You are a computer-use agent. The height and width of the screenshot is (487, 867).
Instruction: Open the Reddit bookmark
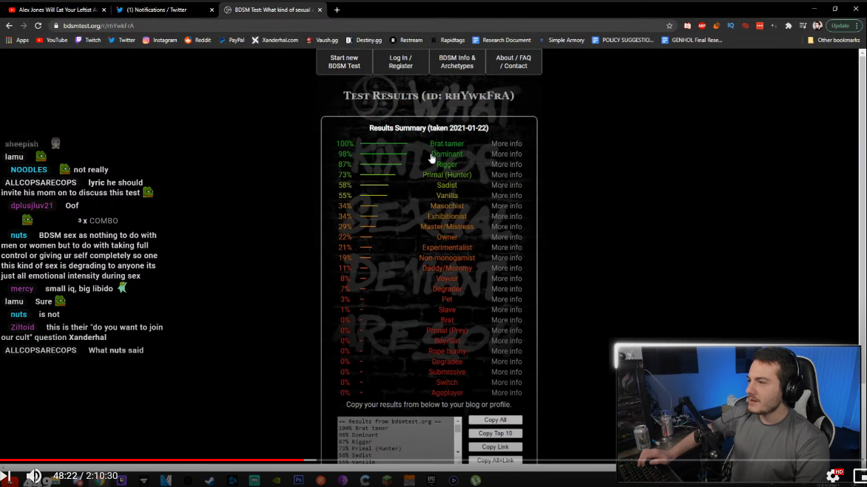[198, 40]
